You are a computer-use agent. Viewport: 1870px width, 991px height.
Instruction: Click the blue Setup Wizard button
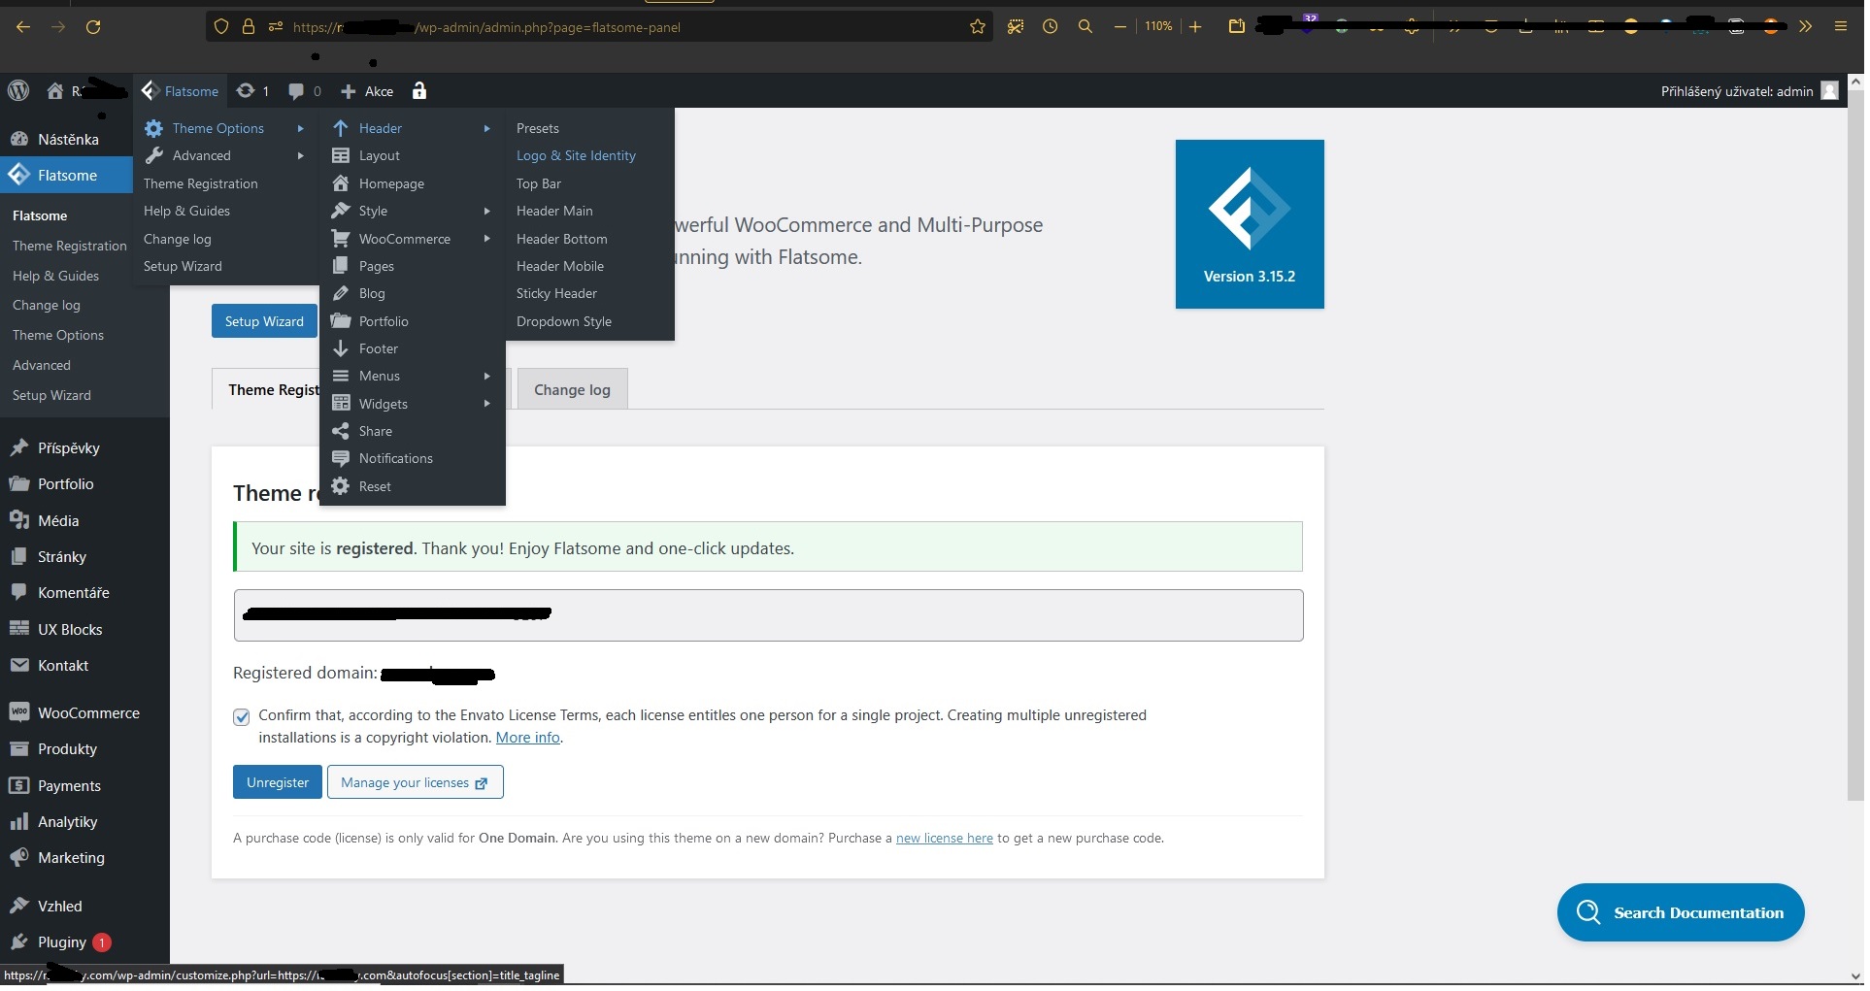[x=265, y=321]
